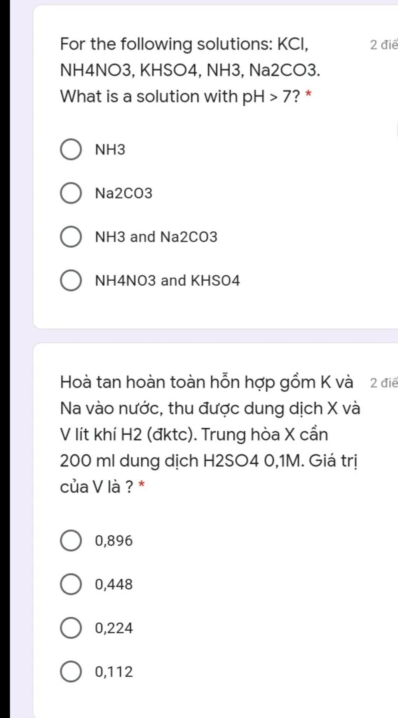Viewport: 398px width, 718px height.
Task: Click the Na2CO3 option label text
Action: click(124, 193)
